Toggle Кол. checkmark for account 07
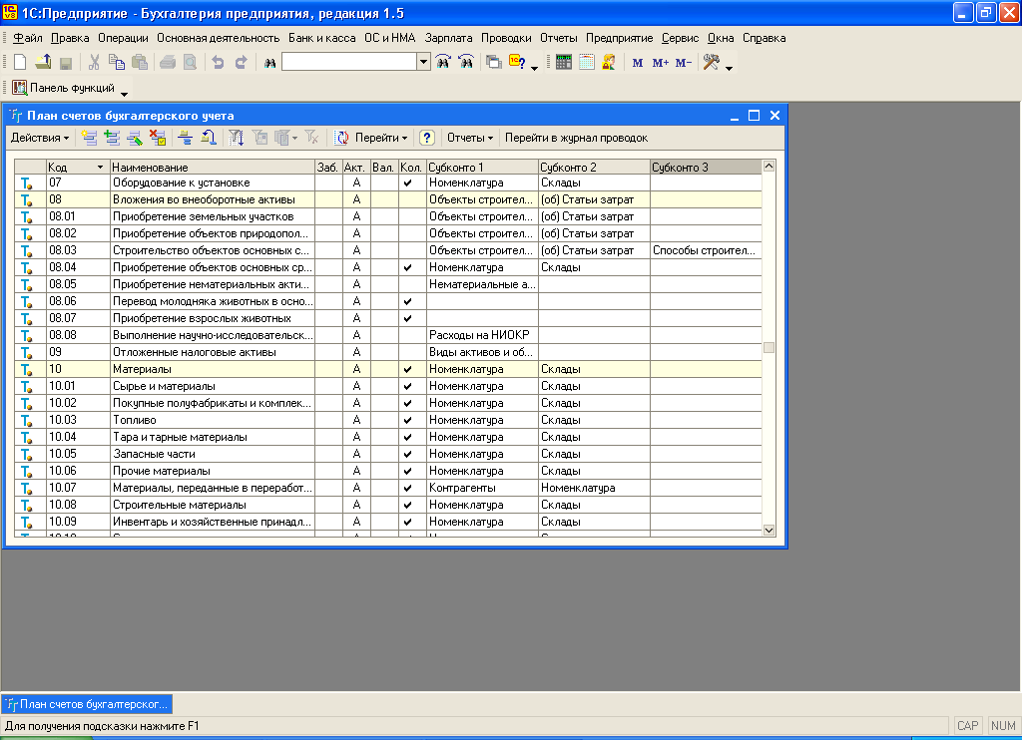 pyautogui.click(x=408, y=184)
